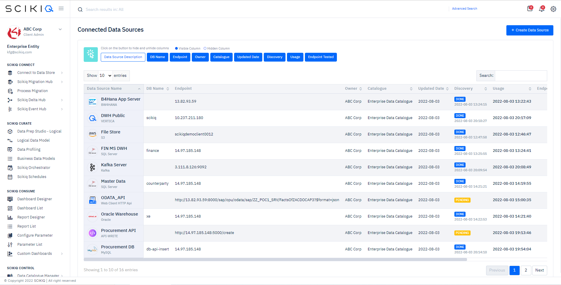Select the Data Profiling sidebar icon
Image resolution: width=561 pixels, height=285 pixels.
pyautogui.click(x=10, y=149)
